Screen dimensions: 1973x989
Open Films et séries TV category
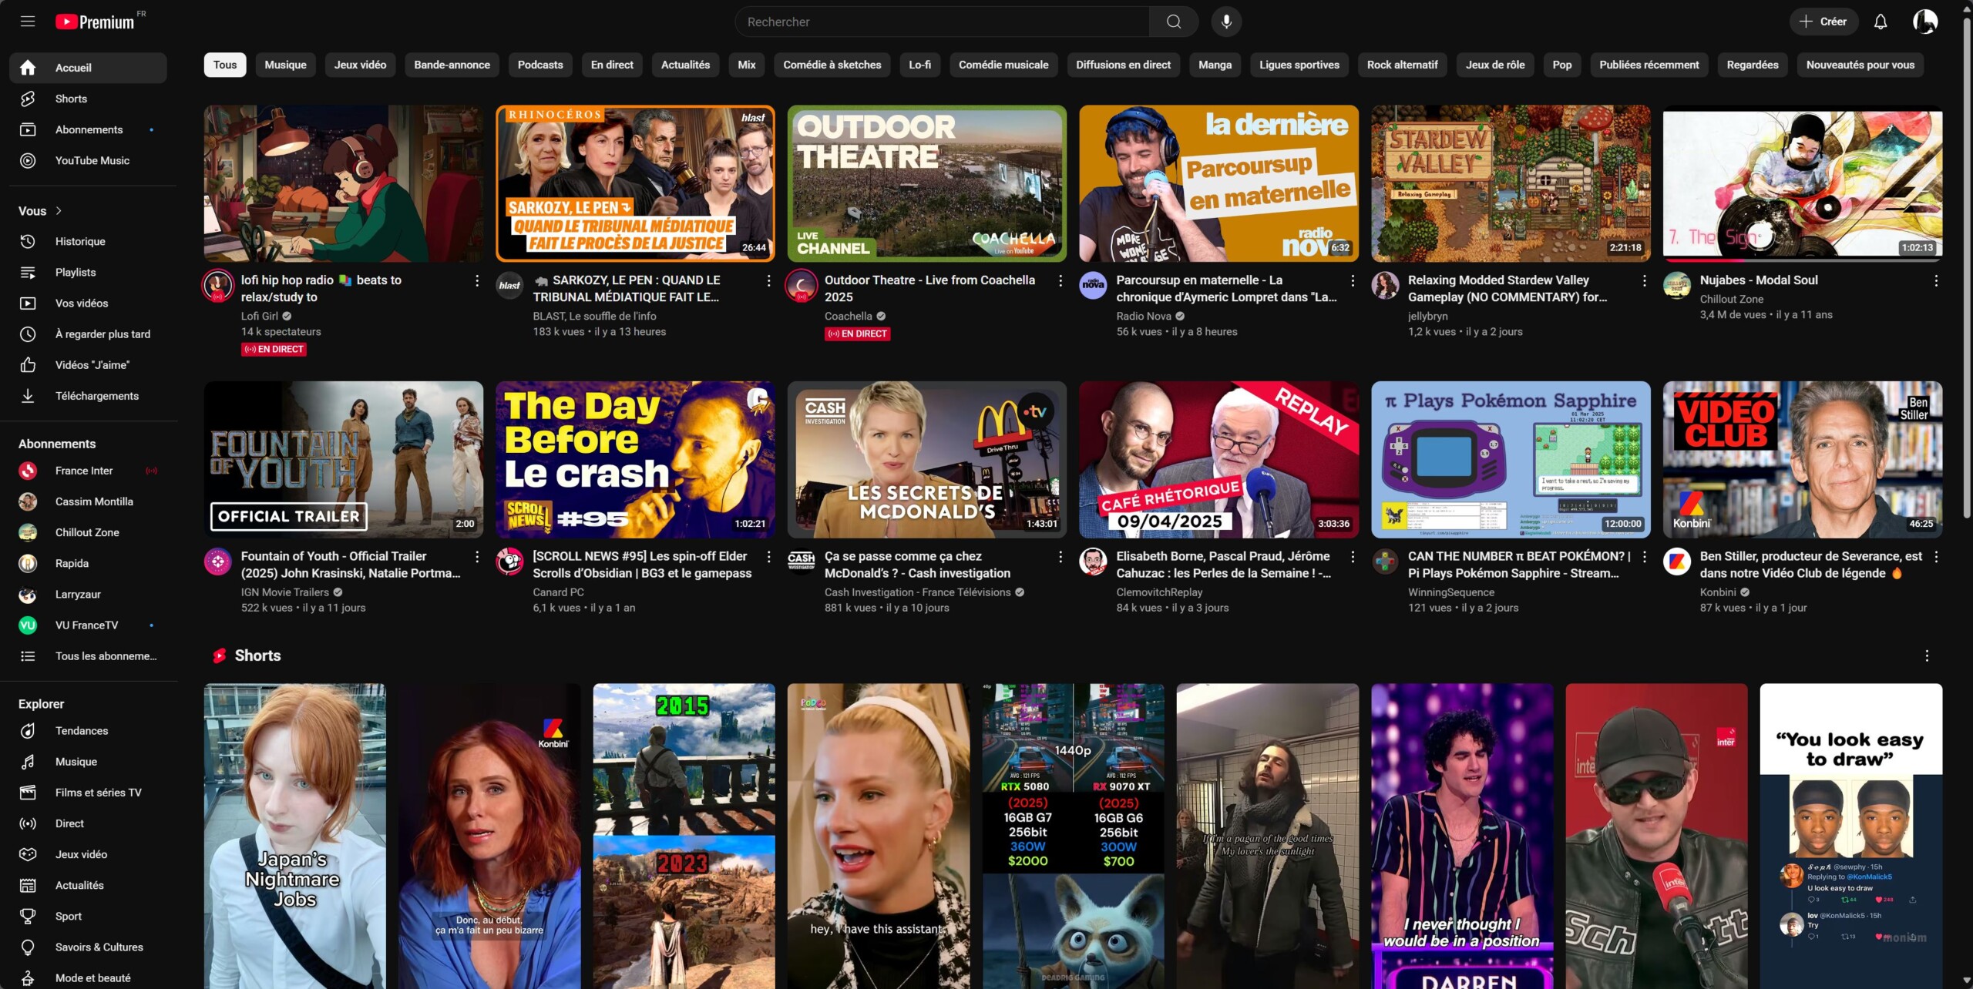(x=88, y=792)
